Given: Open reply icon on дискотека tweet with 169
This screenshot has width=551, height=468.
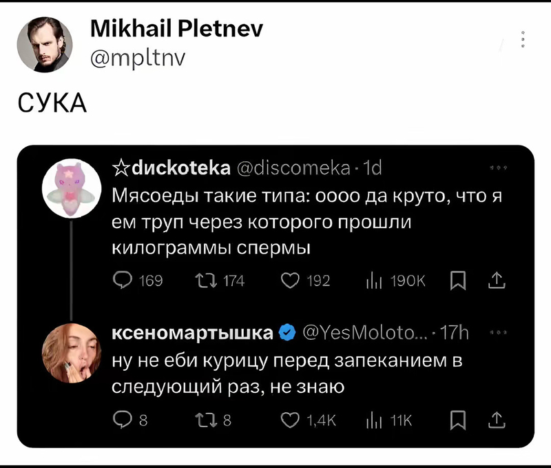Looking at the screenshot, I should (123, 281).
